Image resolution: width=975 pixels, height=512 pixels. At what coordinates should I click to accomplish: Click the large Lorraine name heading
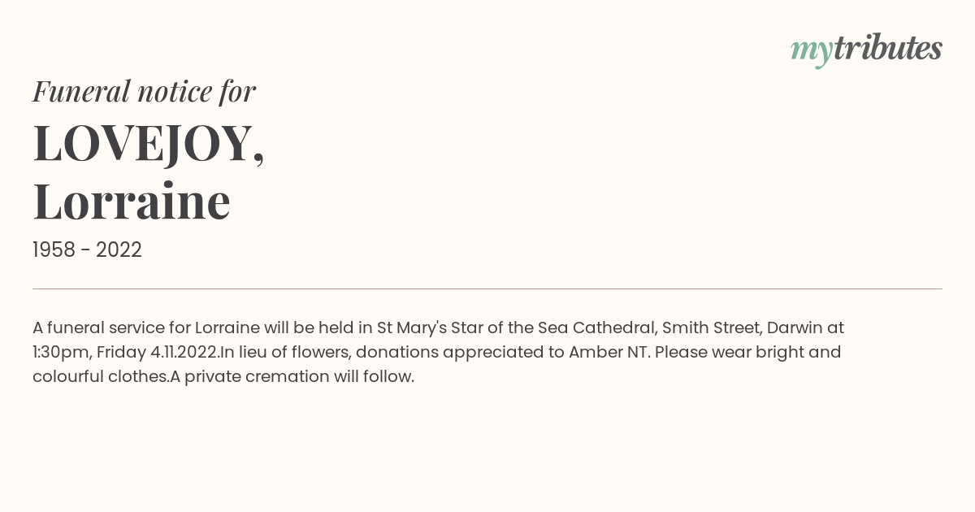click(132, 201)
